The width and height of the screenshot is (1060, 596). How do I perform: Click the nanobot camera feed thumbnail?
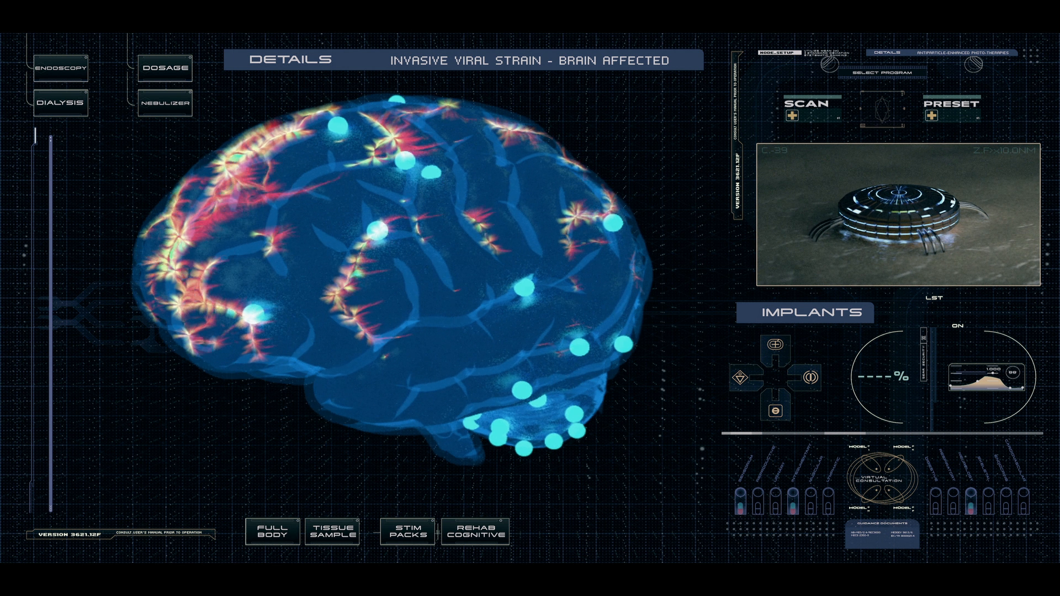click(898, 215)
